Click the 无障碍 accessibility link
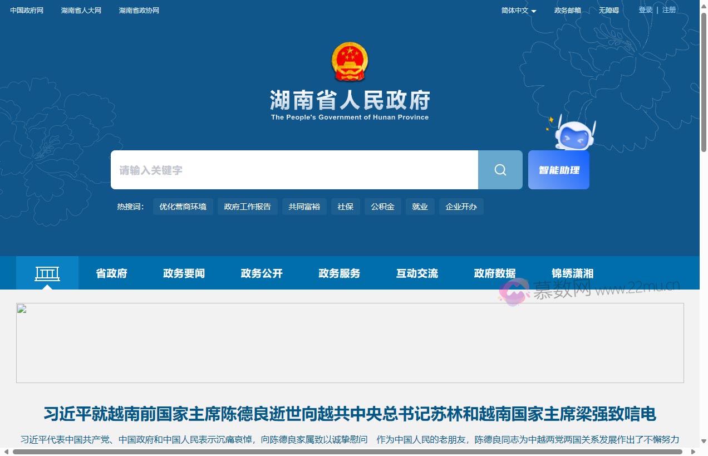This screenshot has height=456, width=708. 608,10
